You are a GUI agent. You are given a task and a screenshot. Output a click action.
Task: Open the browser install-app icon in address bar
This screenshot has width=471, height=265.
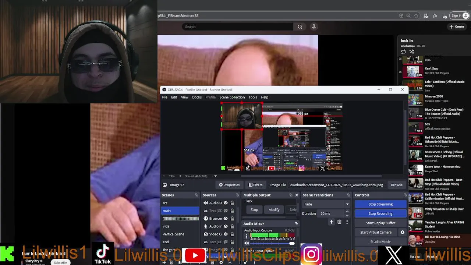click(x=401, y=16)
